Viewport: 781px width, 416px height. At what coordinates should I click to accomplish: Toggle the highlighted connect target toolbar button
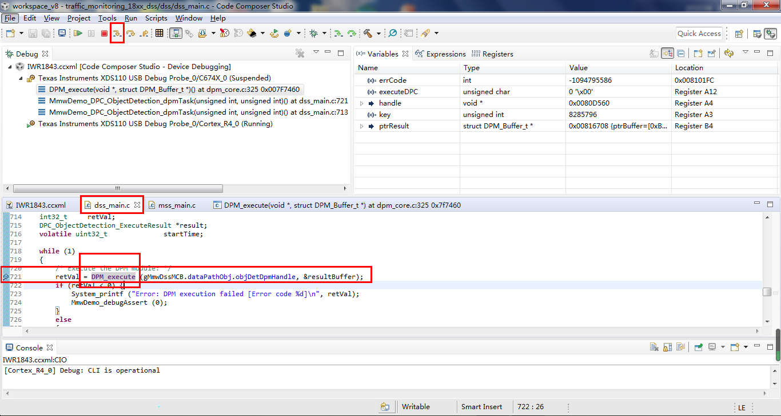pyautogui.click(x=176, y=33)
